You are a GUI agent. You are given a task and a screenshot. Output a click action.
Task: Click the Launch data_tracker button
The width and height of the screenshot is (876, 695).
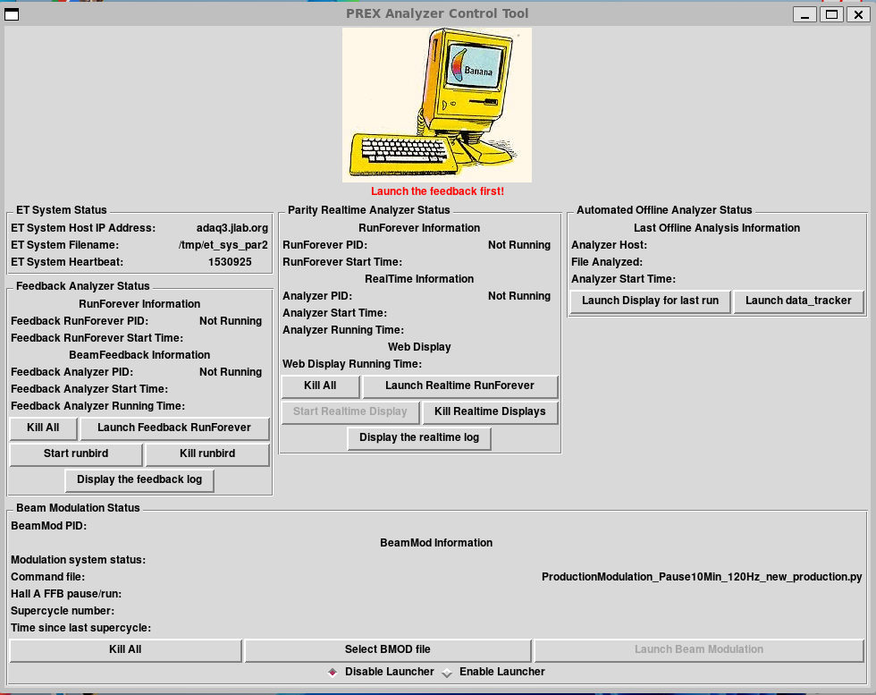point(799,301)
